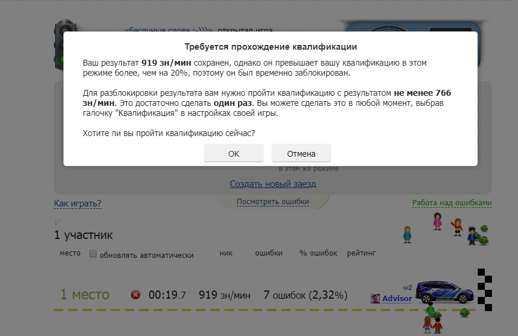Open the Как играть? help link
The height and width of the screenshot is (336, 518).
click(78, 203)
